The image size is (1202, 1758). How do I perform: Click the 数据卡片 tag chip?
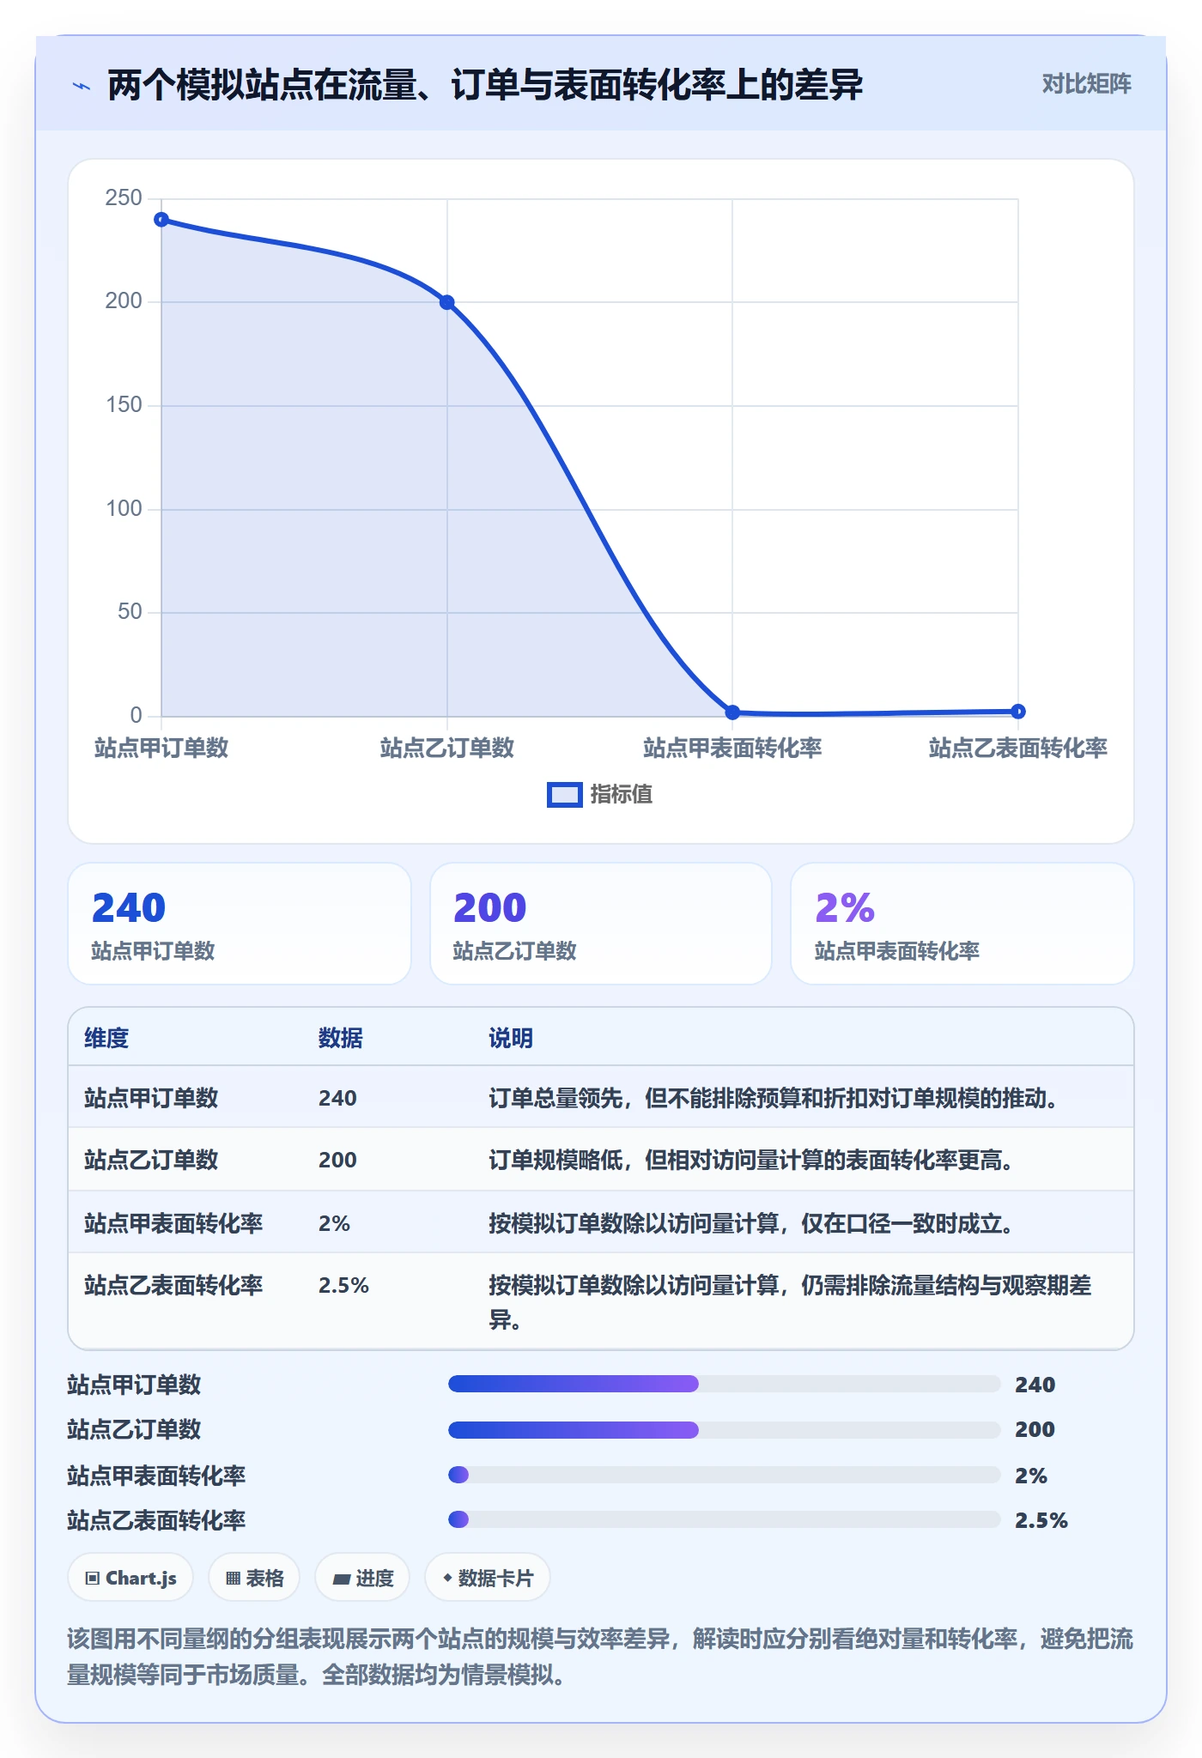click(488, 1578)
